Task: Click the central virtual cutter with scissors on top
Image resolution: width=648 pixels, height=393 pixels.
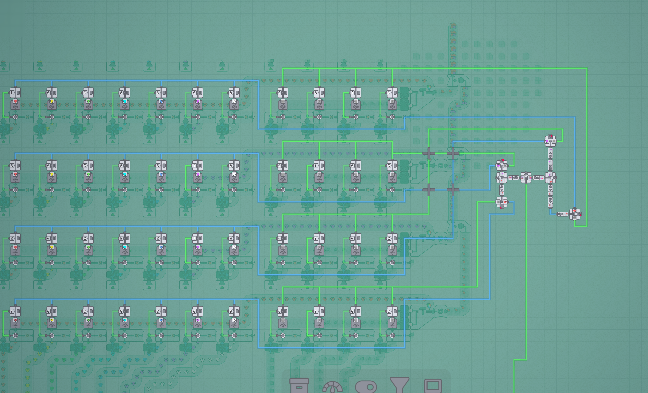Action: pyautogui.click(x=526, y=178)
